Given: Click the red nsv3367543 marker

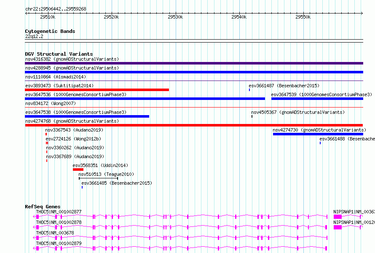Looking at the screenshot, I should point(46,134).
